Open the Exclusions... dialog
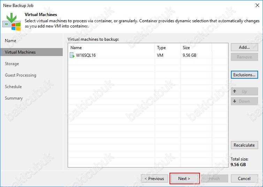The height and width of the screenshot is (187, 263). pyautogui.click(x=245, y=75)
